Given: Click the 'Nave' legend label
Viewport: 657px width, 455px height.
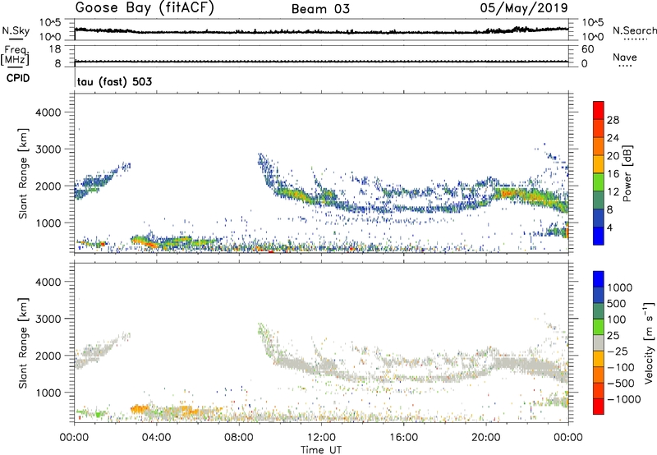Looking at the screenshot, I should pos(625,57).
